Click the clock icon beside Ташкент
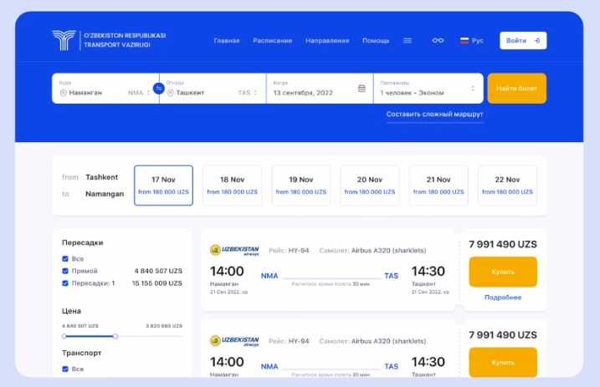600x387 pixels. coord(171,93)
